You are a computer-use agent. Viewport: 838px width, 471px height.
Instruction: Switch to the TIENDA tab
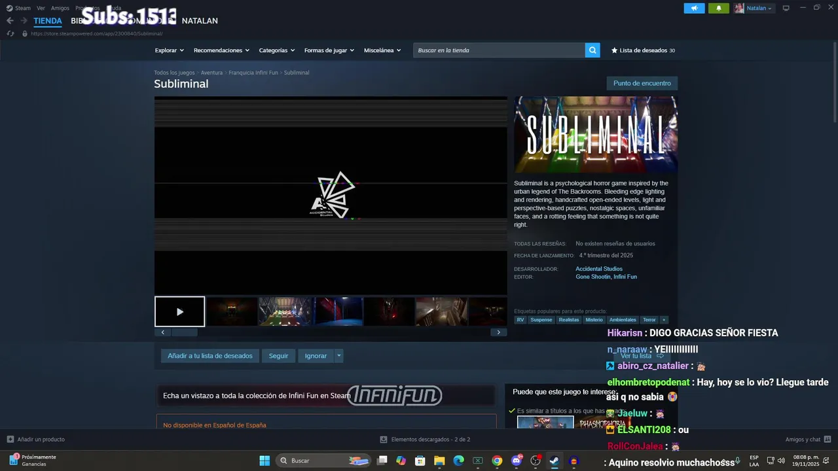tap(48, 21)
